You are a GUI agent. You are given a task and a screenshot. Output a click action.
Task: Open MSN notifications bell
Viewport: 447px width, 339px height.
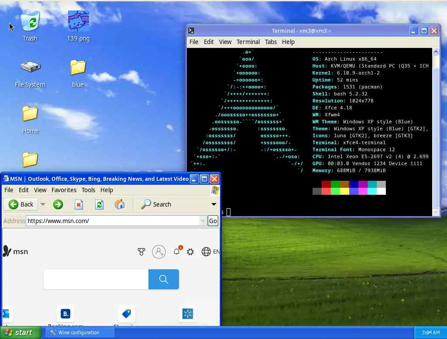tap(177, 251)
